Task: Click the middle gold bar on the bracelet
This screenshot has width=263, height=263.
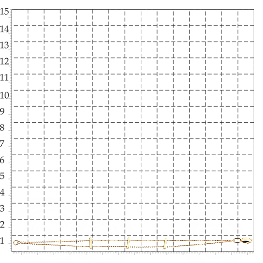Action: [x=128, y=243]
